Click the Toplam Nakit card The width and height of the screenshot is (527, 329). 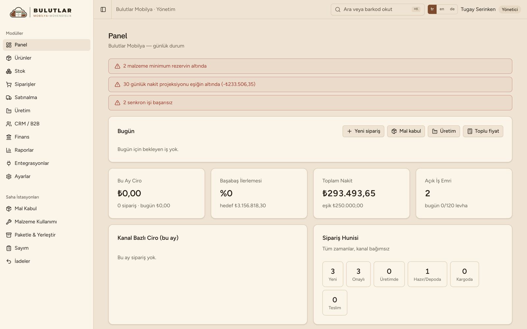pos(361,193)
